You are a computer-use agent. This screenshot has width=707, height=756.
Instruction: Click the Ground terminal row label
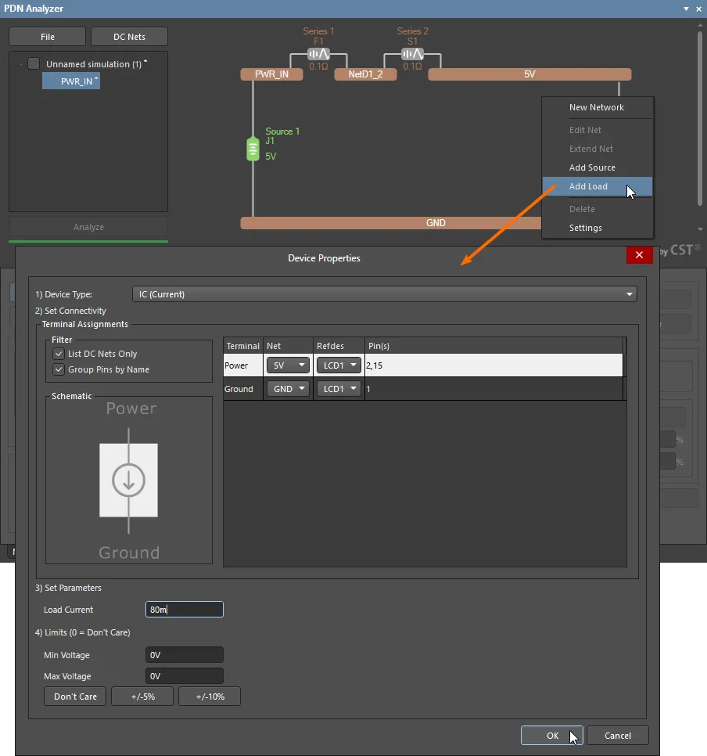(x=239, y=389)
